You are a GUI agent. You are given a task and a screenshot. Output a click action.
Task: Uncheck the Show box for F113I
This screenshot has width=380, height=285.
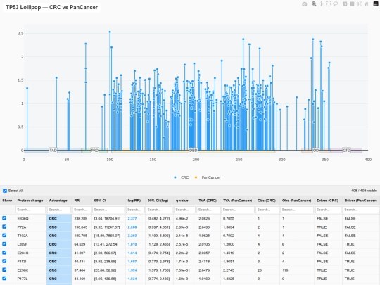[4, 261]
